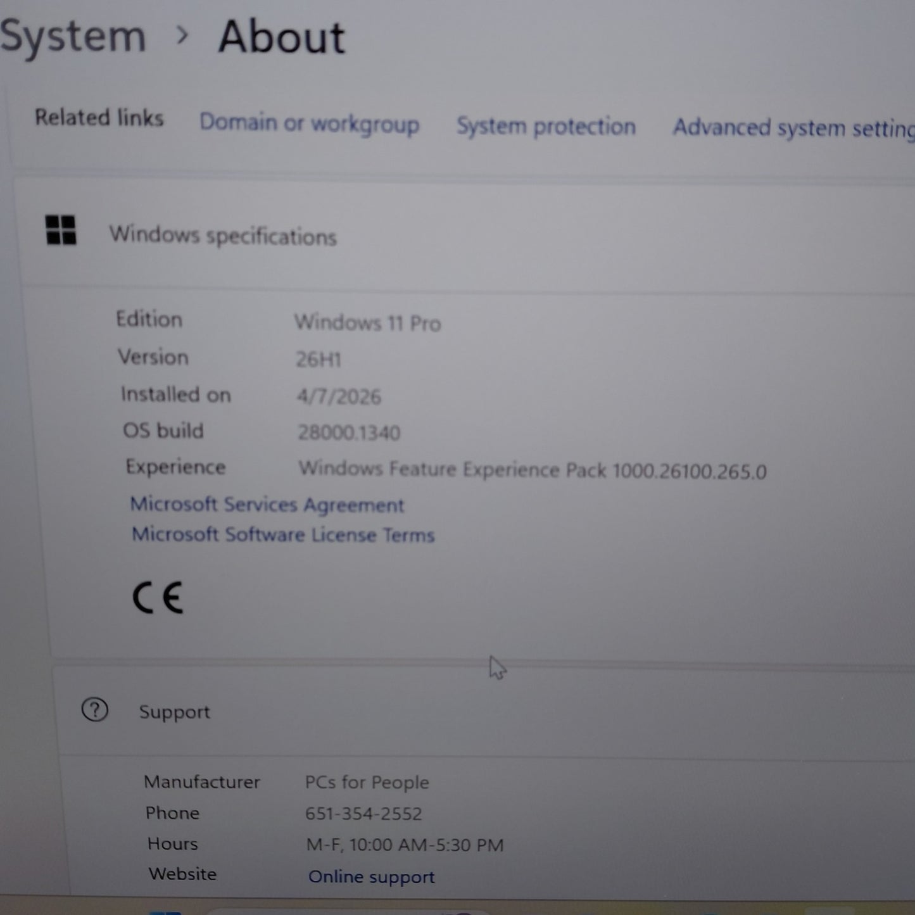Click the Windows Feature Experience Pack text
The image size is (915, 915).
tap(532, 470)
